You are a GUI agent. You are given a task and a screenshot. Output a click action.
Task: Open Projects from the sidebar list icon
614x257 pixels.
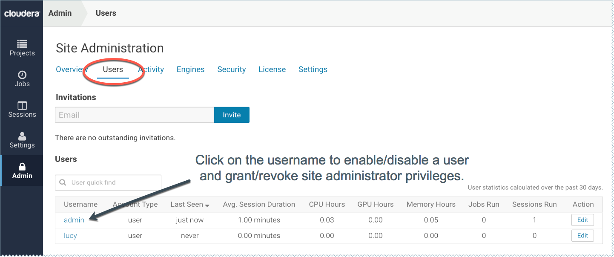(22, 43)
